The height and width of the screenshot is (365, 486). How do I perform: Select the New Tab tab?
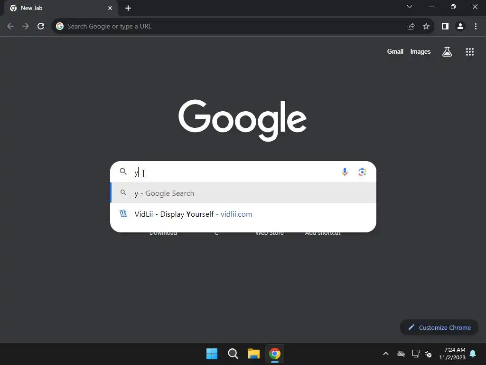(x=61, y=8)
